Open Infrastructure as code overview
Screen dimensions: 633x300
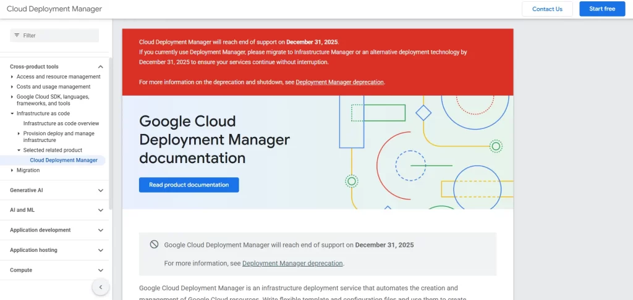tap(61, 123)
